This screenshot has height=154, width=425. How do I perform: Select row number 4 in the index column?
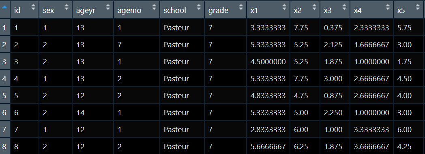(x=5, y=79)
